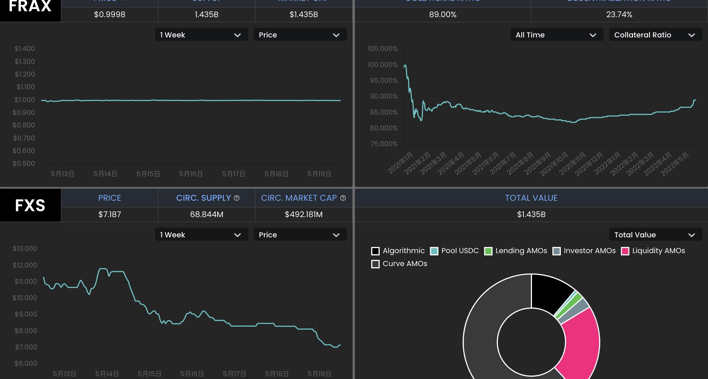Open FXS Price metric dropdown
Viewport: 708px width, 379px height.
[x=300, y=235]
